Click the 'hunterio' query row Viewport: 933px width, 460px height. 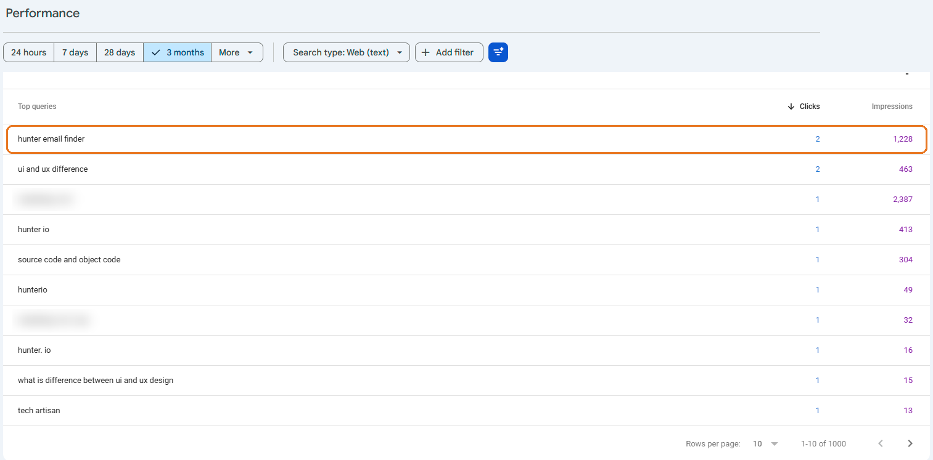point(466,290)
